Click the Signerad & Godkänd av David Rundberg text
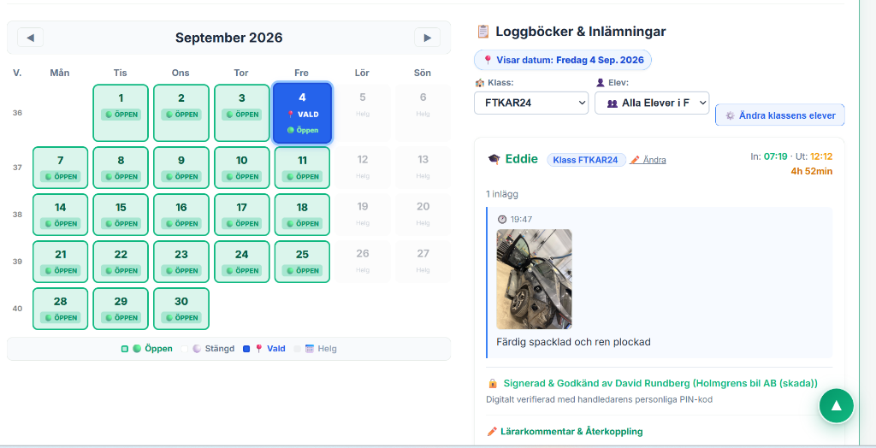876x448 pixels. pyautogui.click(x=661, y=383)
